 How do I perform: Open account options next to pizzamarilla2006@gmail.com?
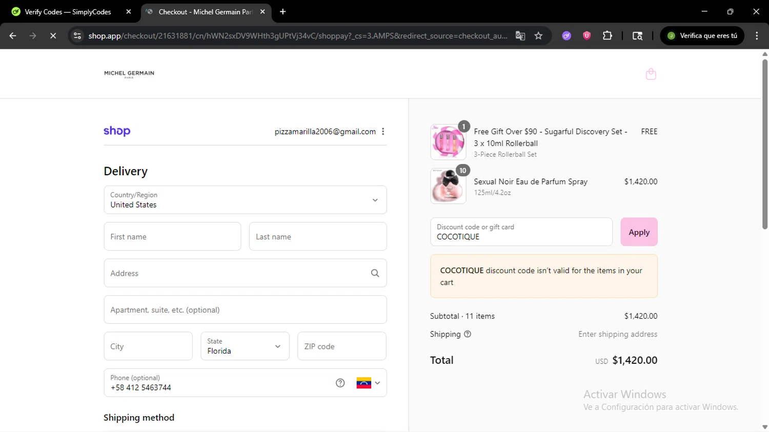(x=383, y=132)
